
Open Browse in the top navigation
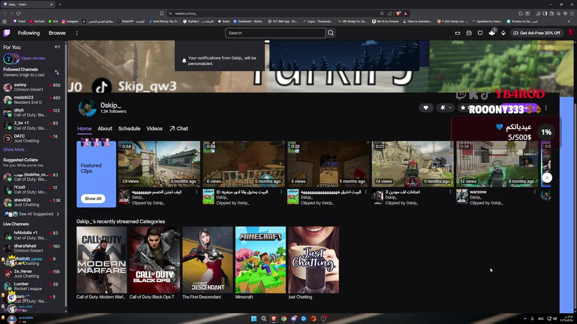(x=57, y=33)
